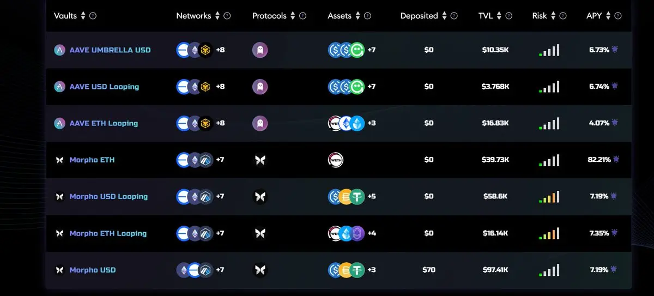Sort by Deposited using its sort arrows
The width and height of the screenshot is (654, 296).
coord(444,16)
